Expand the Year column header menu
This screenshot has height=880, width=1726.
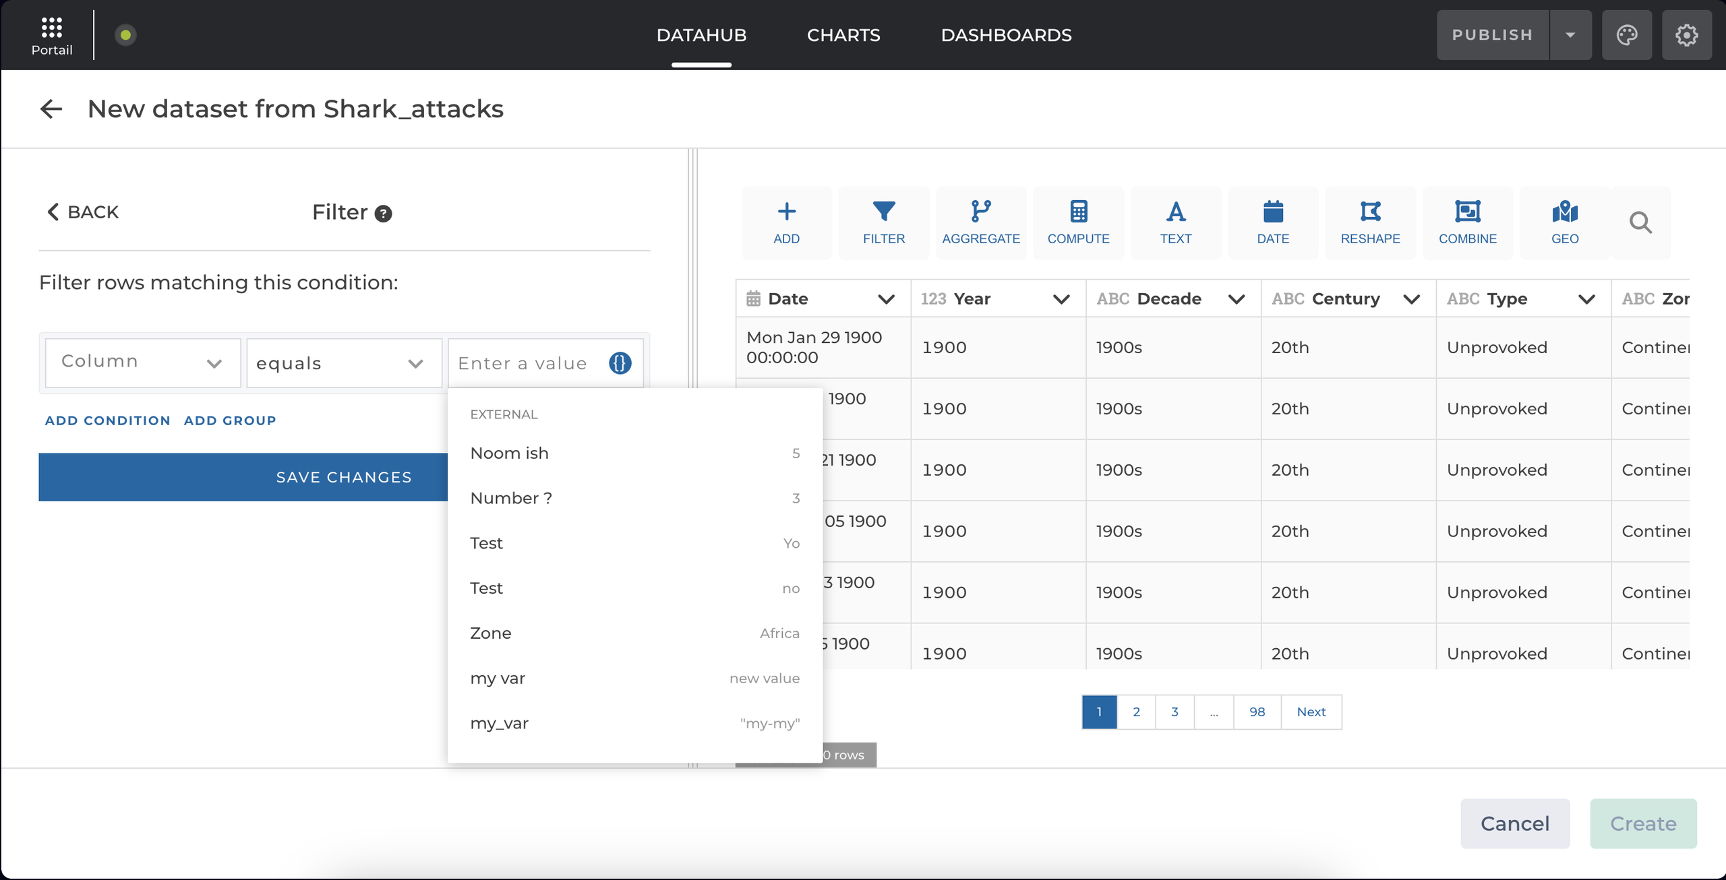click(x=1061, y=299)
